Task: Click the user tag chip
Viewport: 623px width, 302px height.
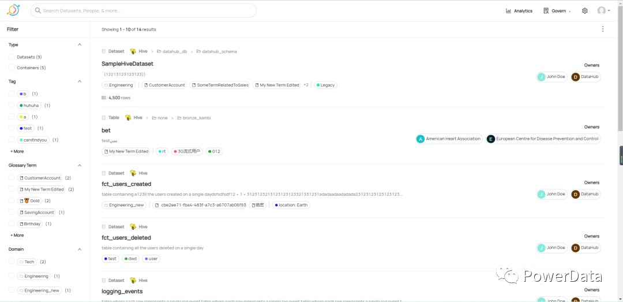Action: coord(151,259)
